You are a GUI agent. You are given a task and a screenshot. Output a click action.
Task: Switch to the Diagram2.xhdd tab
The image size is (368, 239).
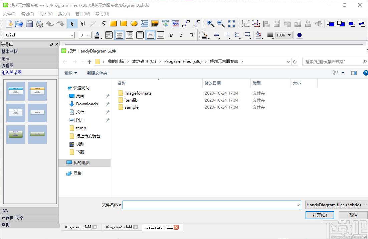click(119, 227)
